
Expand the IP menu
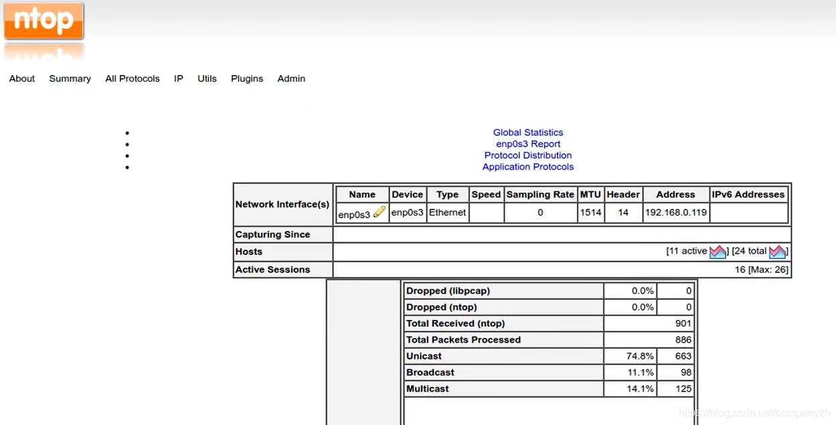point(179,78)
